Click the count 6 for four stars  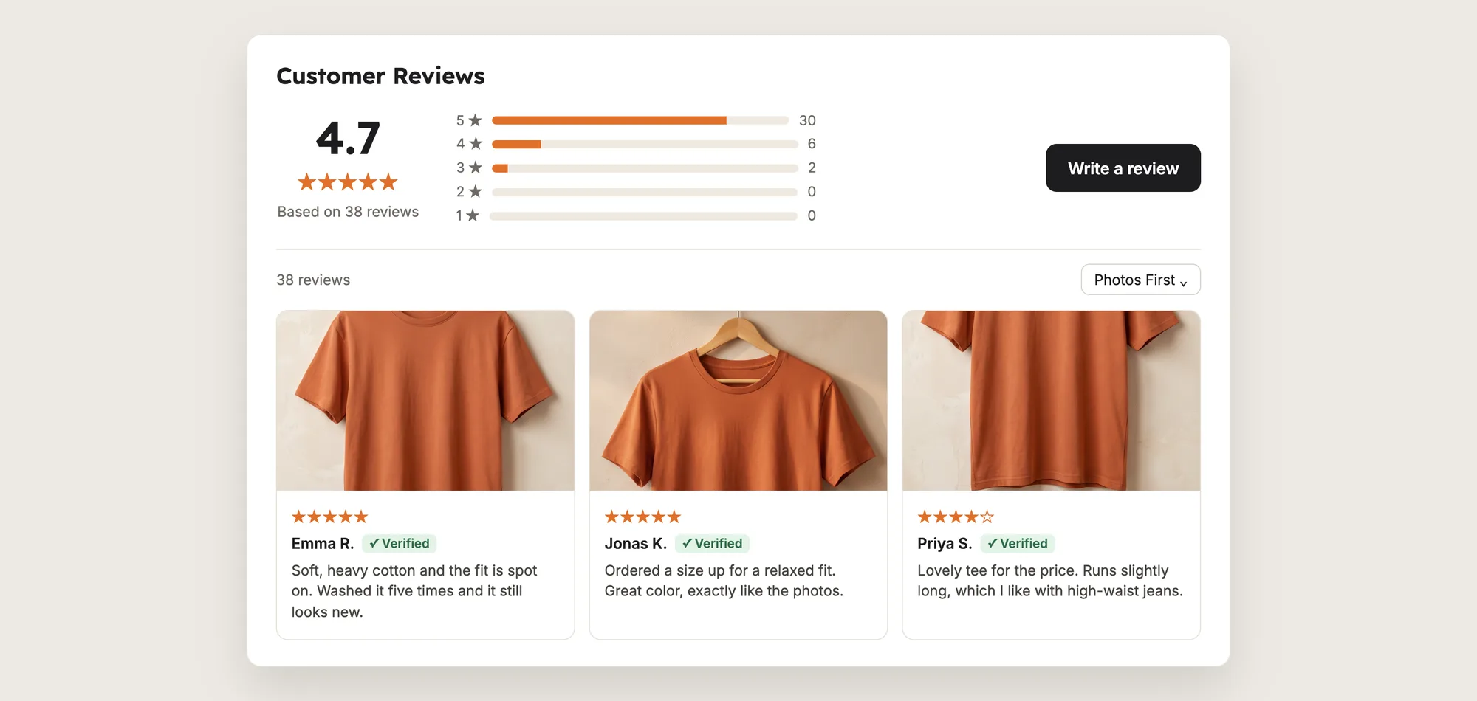pyautogui.click(x=812, y=144)
